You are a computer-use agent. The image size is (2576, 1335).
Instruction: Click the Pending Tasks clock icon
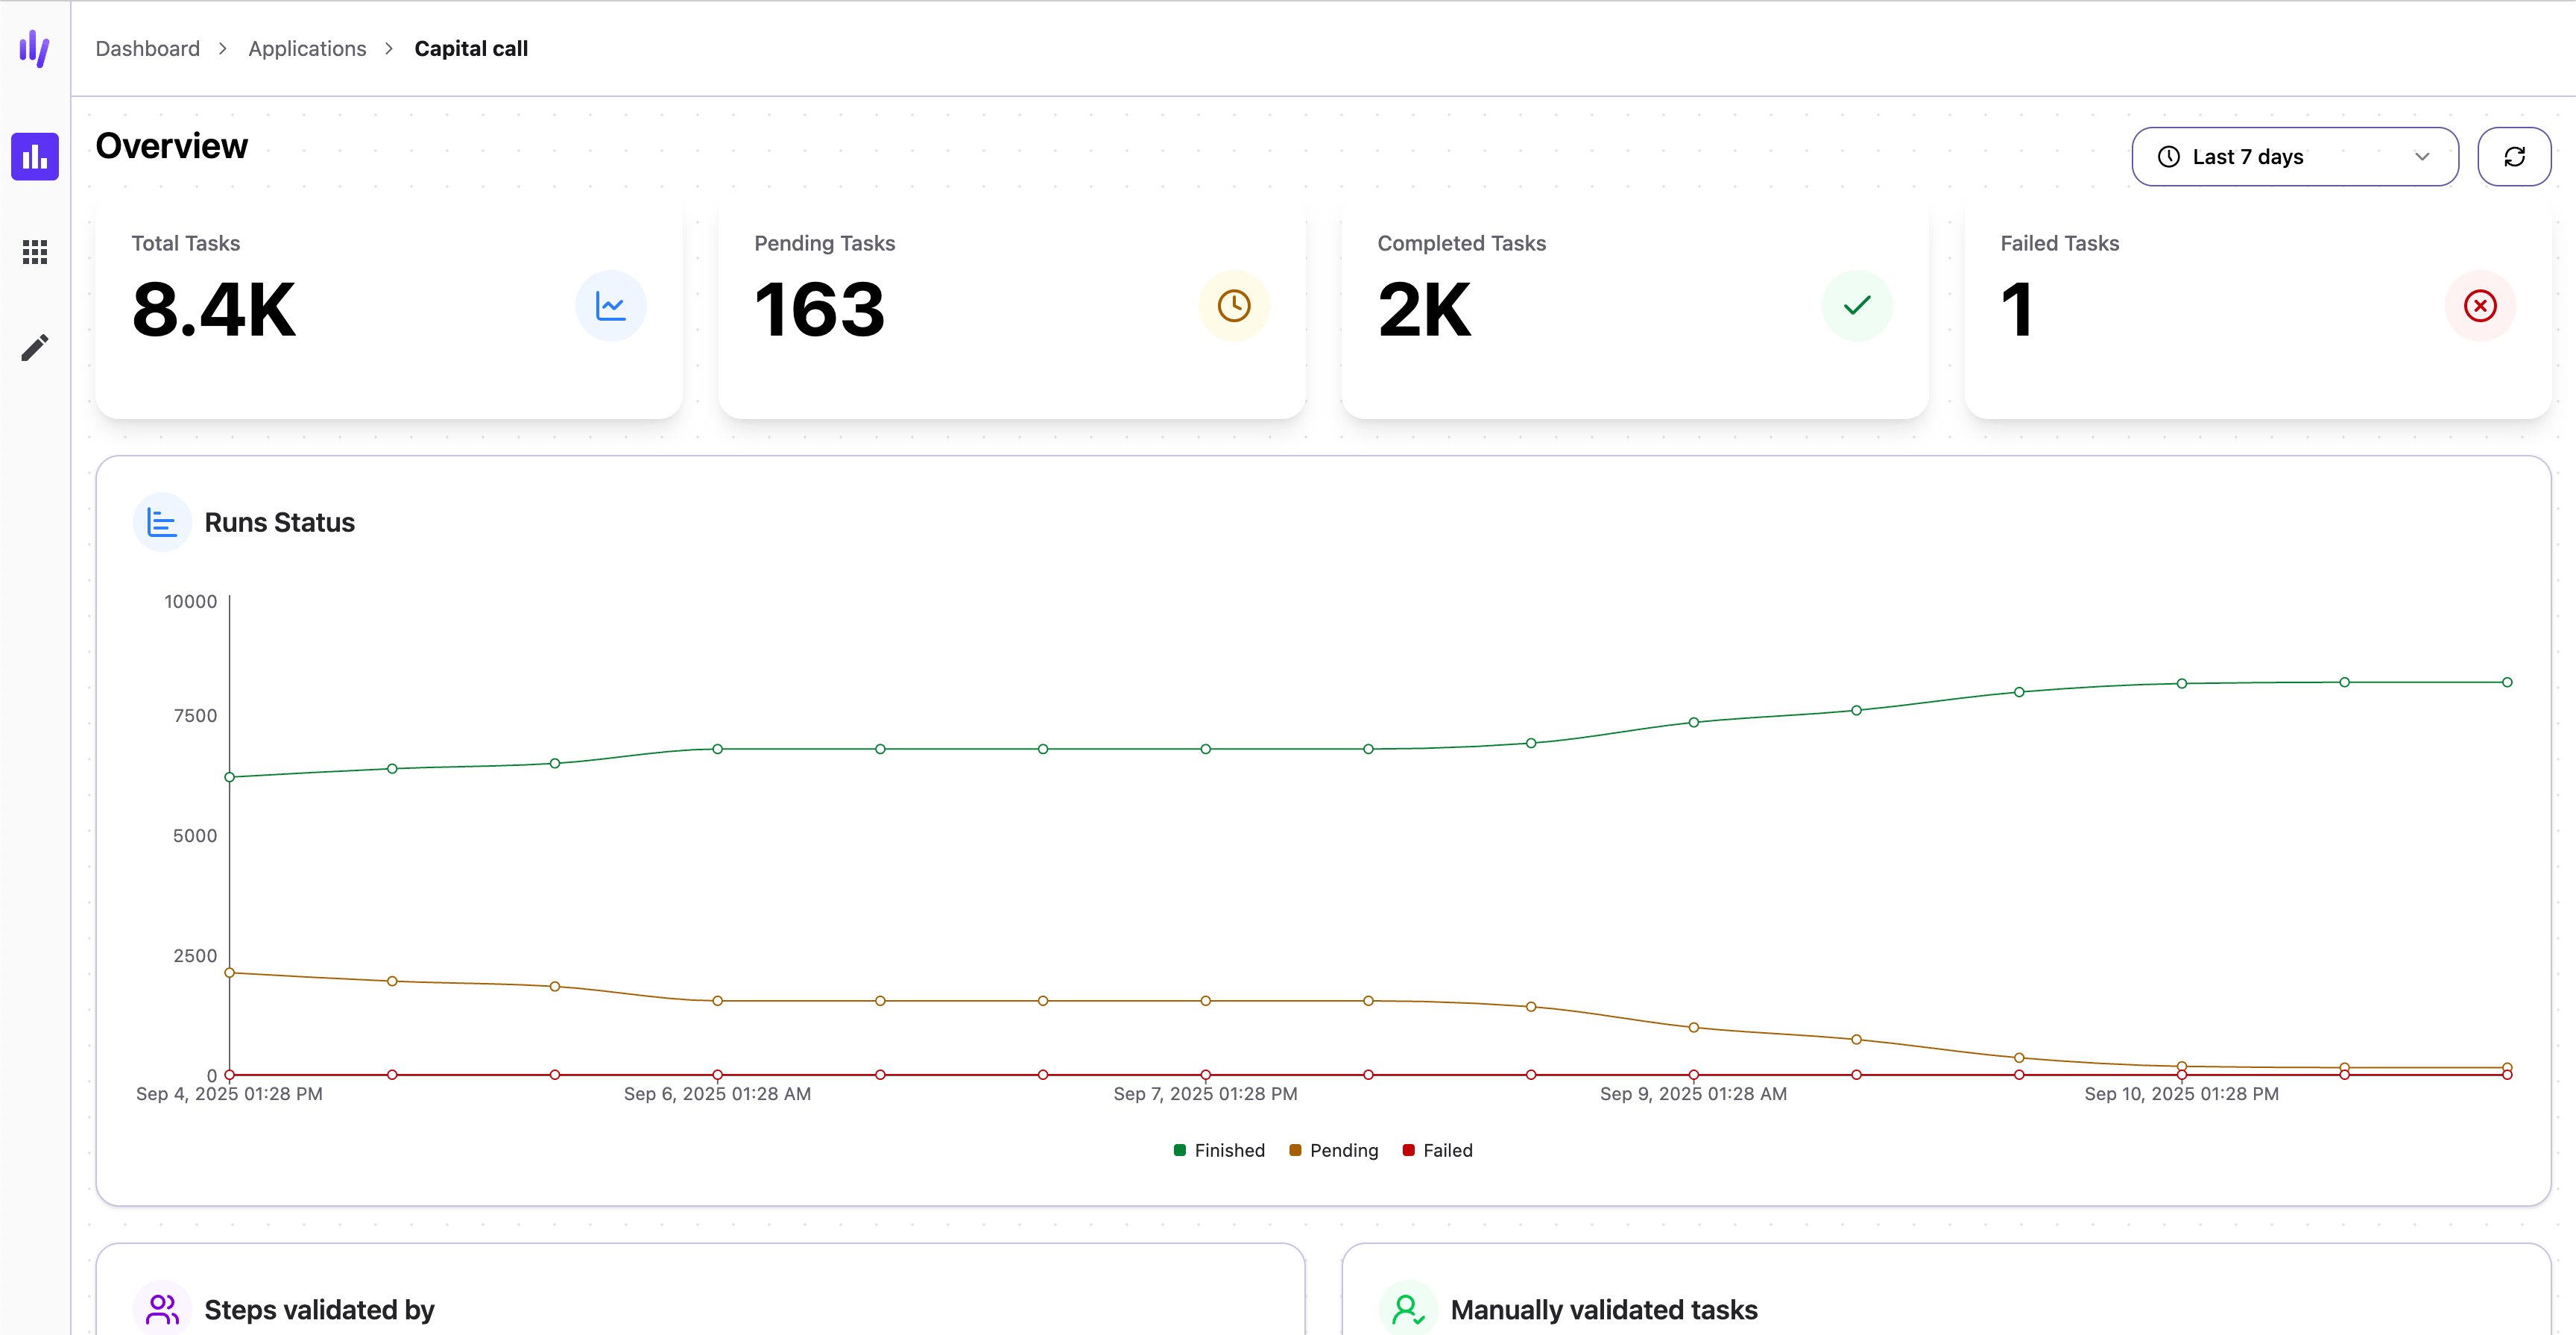1234,307
